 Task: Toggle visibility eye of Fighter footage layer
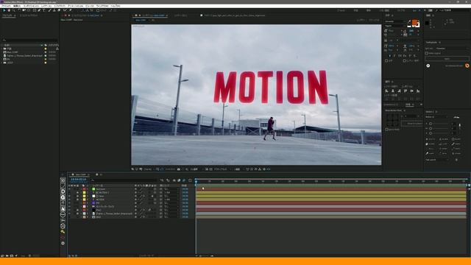point(69,213)
